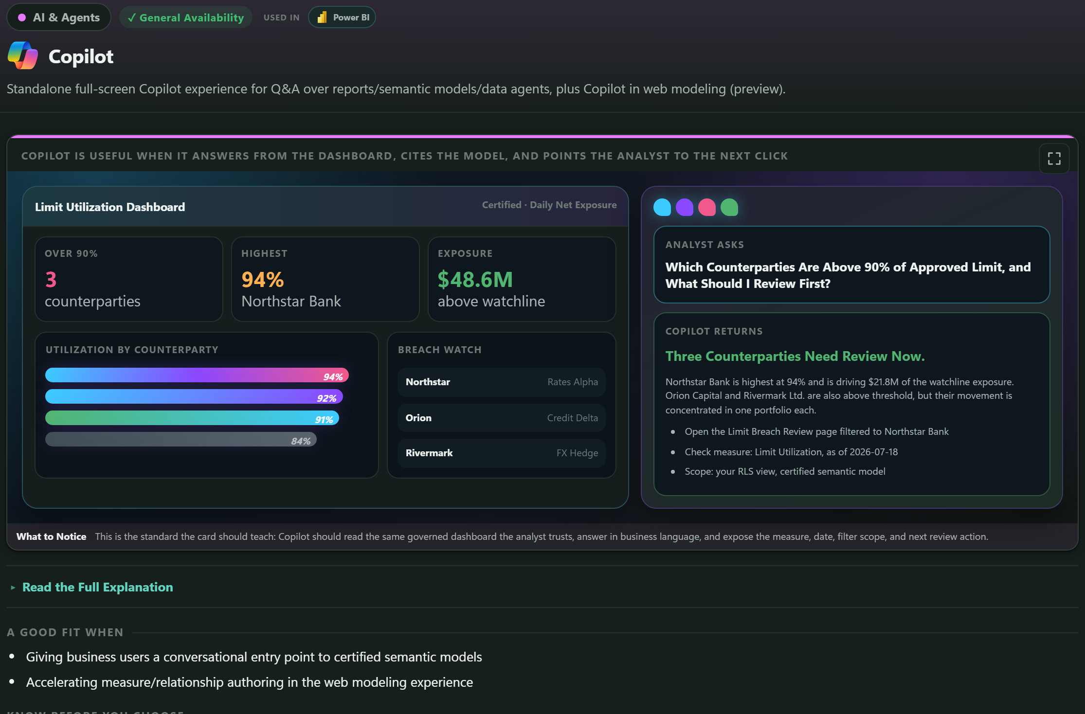Image resolution: width=1085 pixels, height=714 pixels.
Task: Expand Read the Full Explanation triangle
Action: [x=13, y=588]
